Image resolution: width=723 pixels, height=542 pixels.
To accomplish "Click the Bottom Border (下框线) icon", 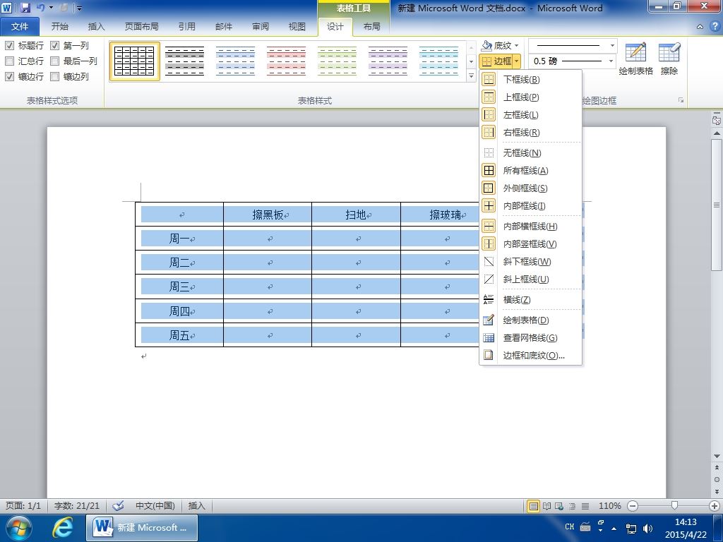I will coord(489,79).
